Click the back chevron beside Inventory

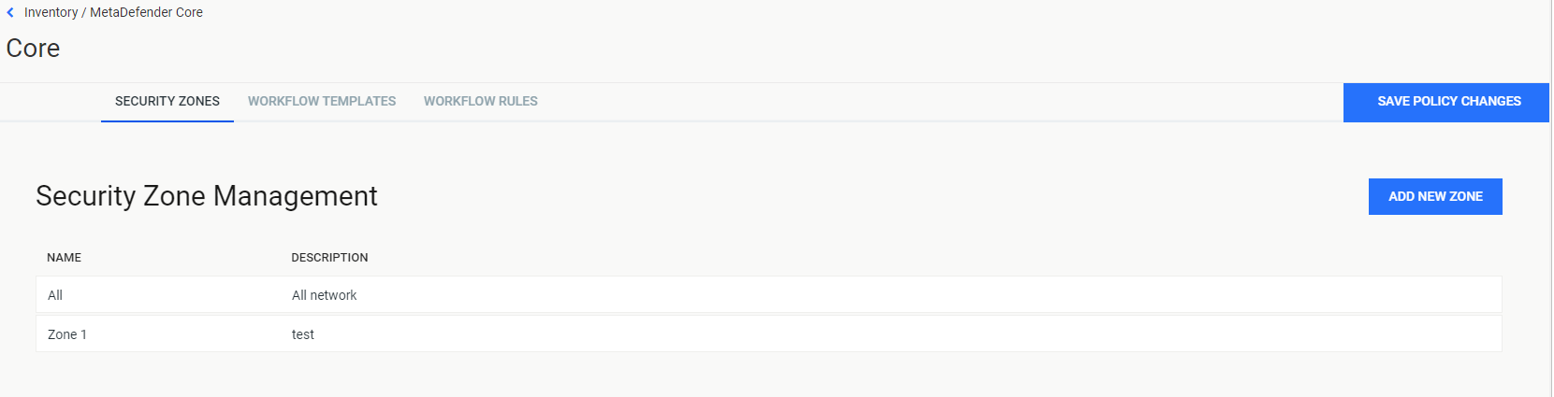tap(10, 13)
